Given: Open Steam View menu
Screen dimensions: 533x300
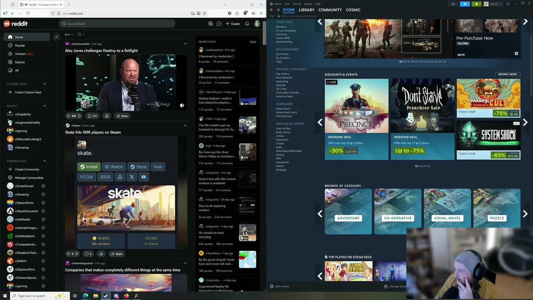Looking at the screenshot, I should tap(287, 4).
